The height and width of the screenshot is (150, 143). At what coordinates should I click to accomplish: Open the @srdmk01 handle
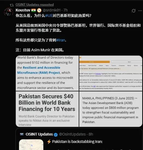tap(52, 10)
